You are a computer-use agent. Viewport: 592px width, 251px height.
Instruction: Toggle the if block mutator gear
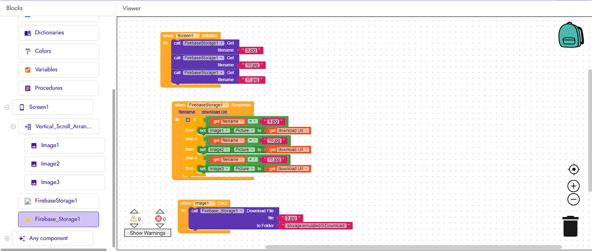pyautogui.click(x=188, y=120)
